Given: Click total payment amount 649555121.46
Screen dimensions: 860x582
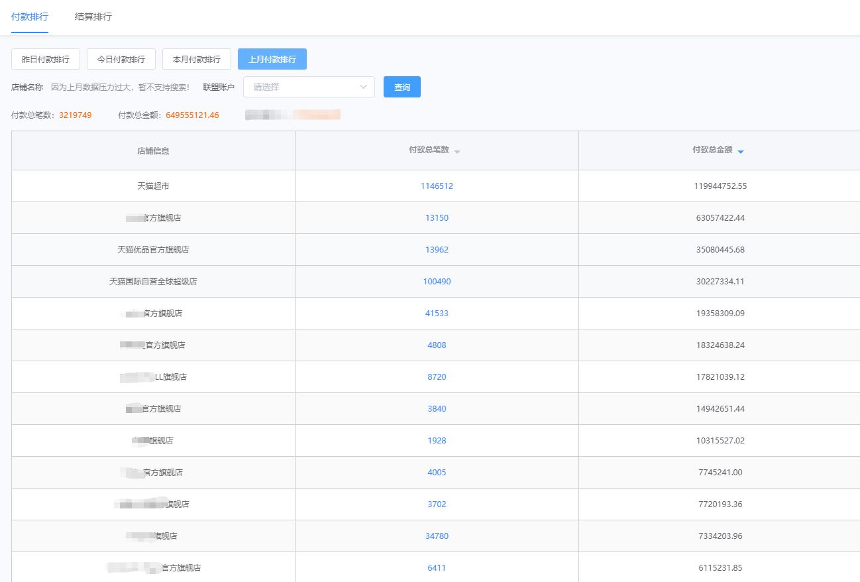Looking at the screenshot, I should pos(193,115).
